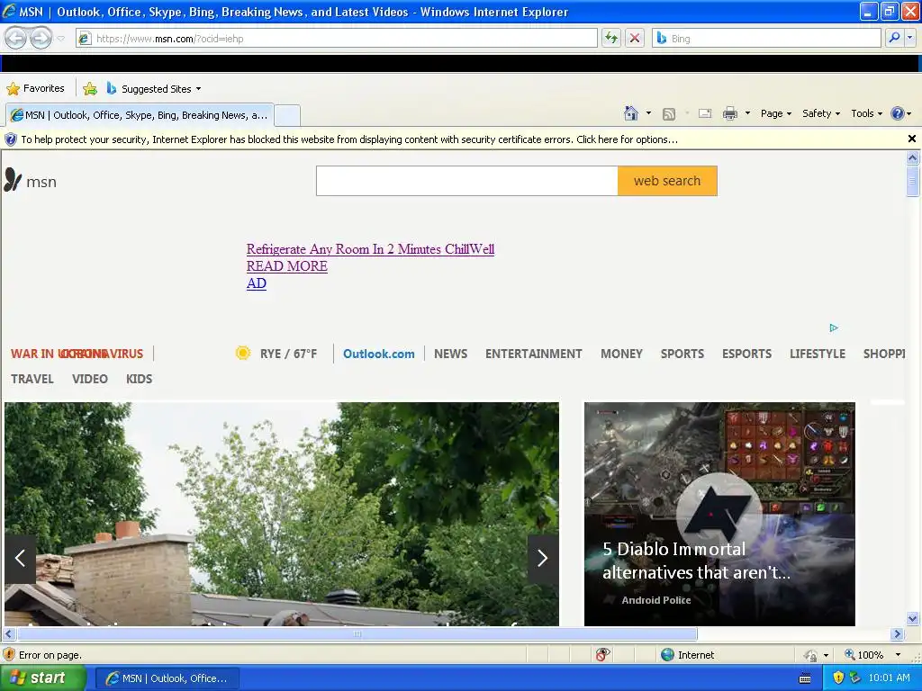Click the browser Forward arrow button

click(x=41, y=38)
